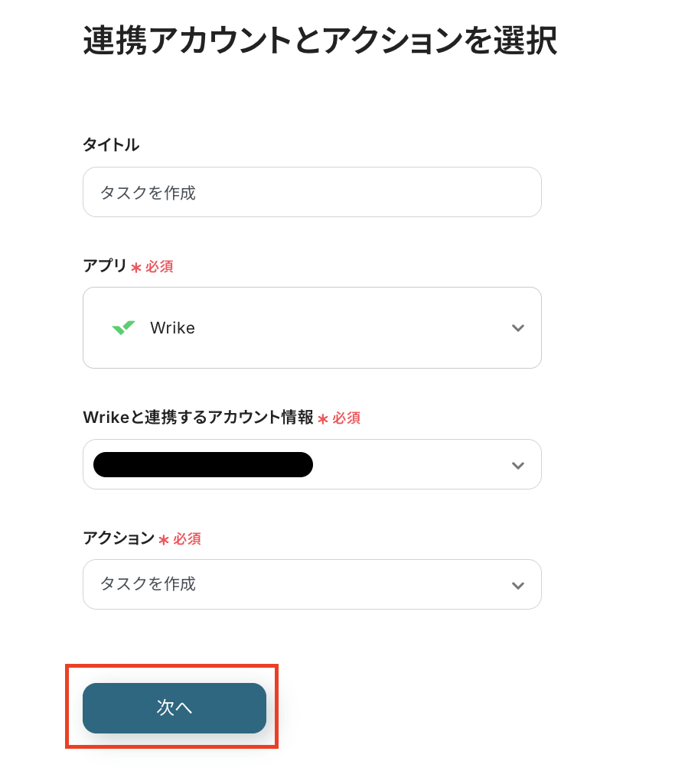
Task: Expand the アクション dropdown arrow
Action: [518, 585]
